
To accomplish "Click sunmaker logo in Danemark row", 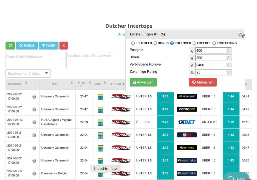I will (x=187, y=173).
